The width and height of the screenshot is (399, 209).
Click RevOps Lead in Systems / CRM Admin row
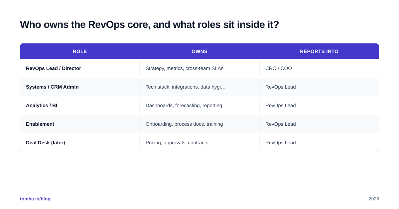point(319,87)
